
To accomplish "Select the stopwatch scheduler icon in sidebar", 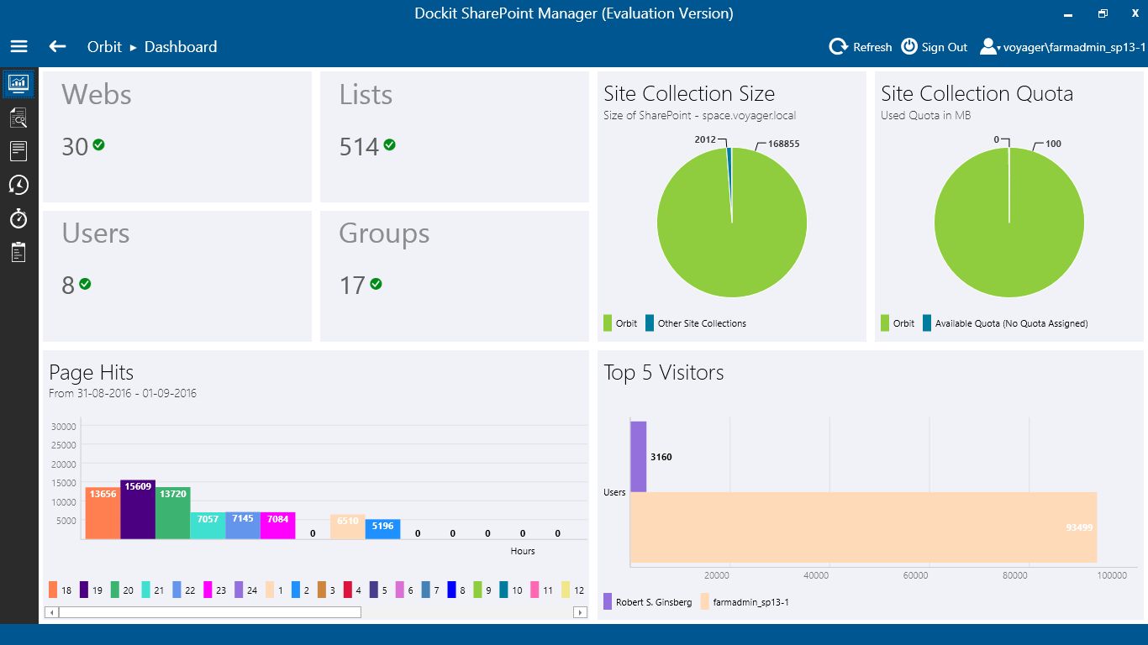I will [x=18, y=219].
